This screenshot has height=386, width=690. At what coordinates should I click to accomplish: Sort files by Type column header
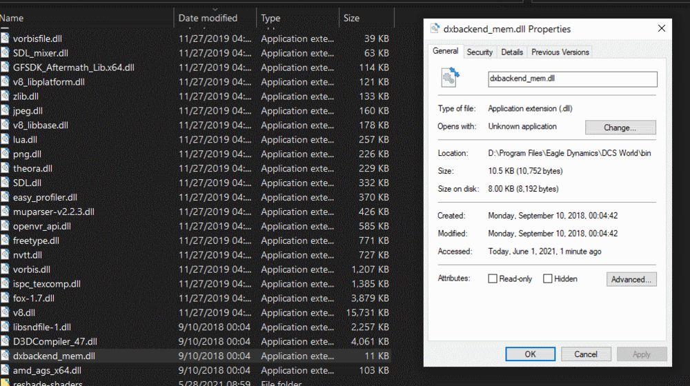(x=270, y=18)
